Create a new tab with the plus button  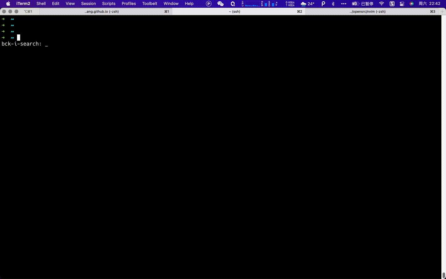tap(442, 11)
